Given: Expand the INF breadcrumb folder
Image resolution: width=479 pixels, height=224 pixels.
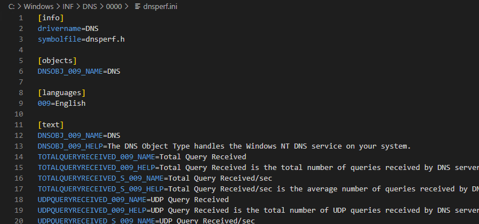Looking at the screenshot, I should (x=68, y=7).
